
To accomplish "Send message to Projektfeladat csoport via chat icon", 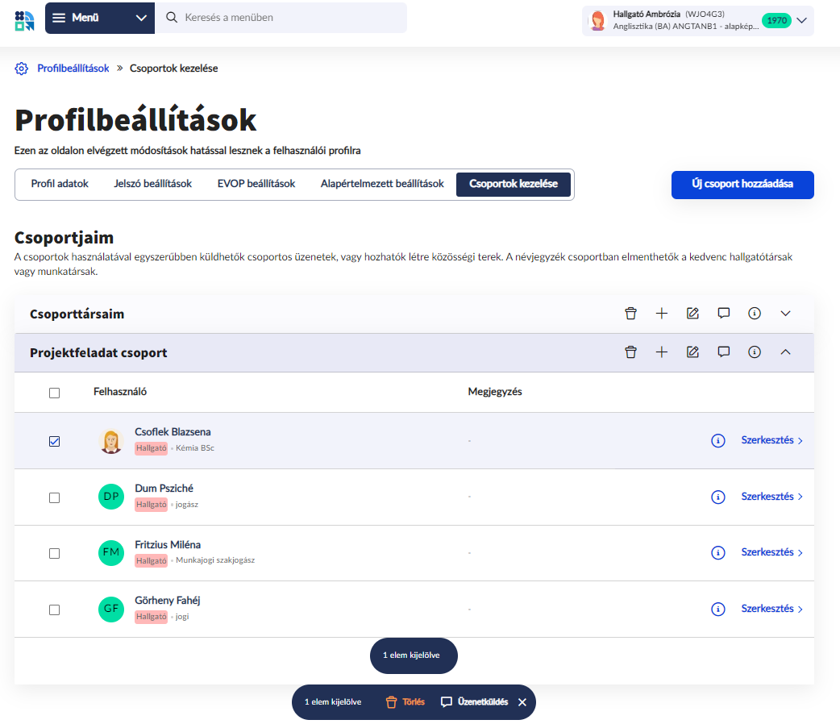I will pos(724,352).
